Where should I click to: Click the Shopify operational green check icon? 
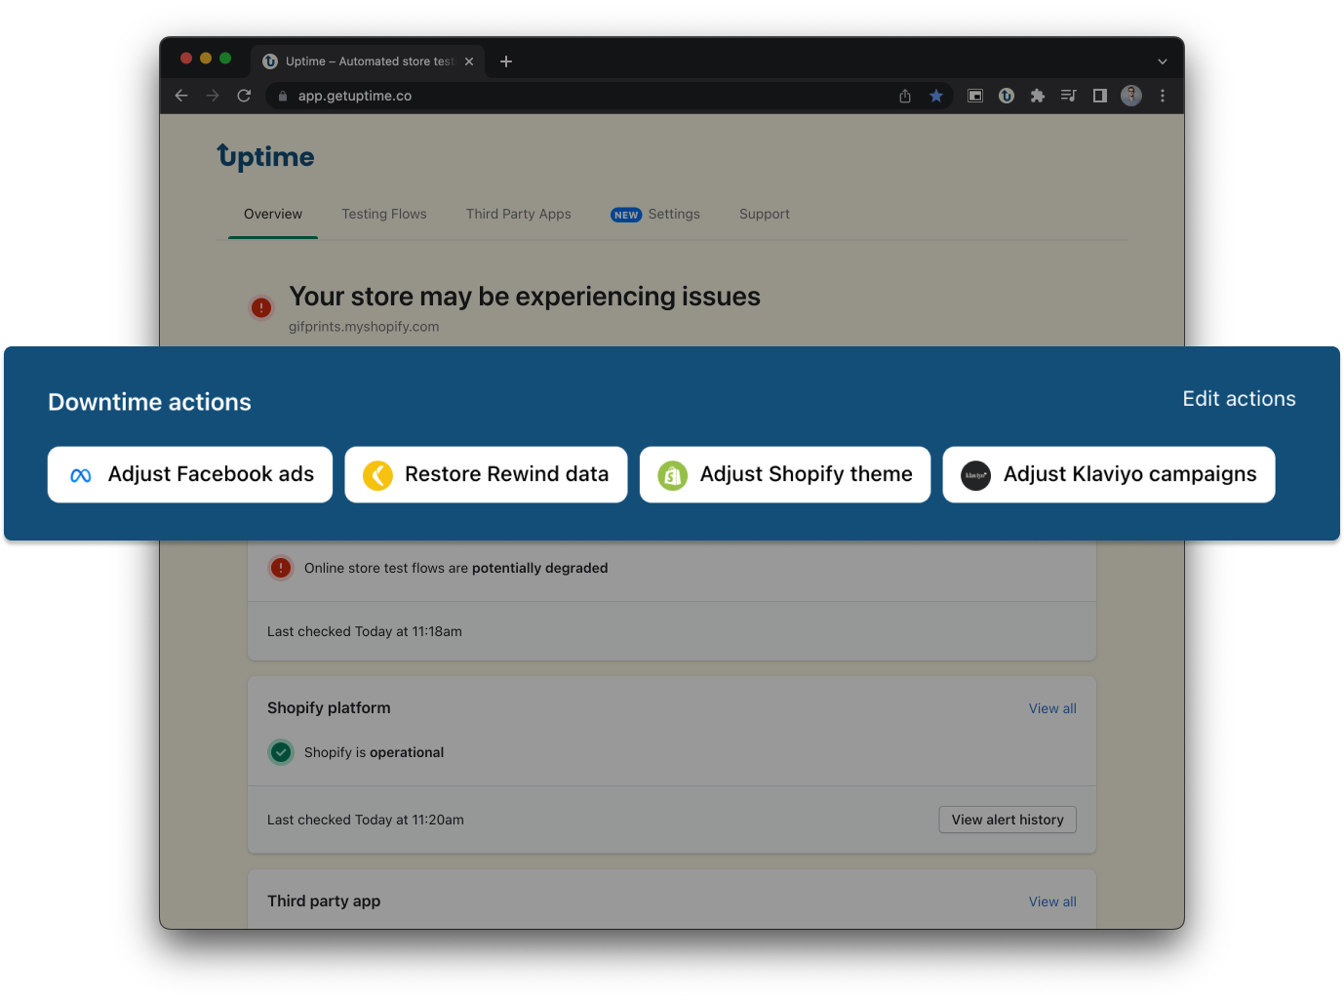(281, 752)
